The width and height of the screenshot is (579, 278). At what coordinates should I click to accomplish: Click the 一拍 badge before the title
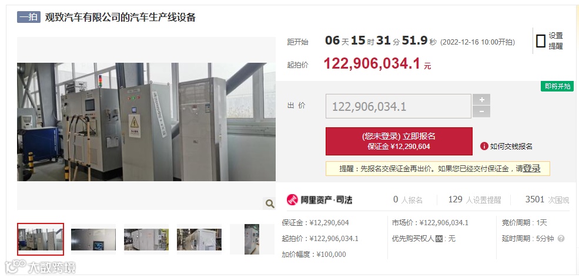(x=29, y=17)
